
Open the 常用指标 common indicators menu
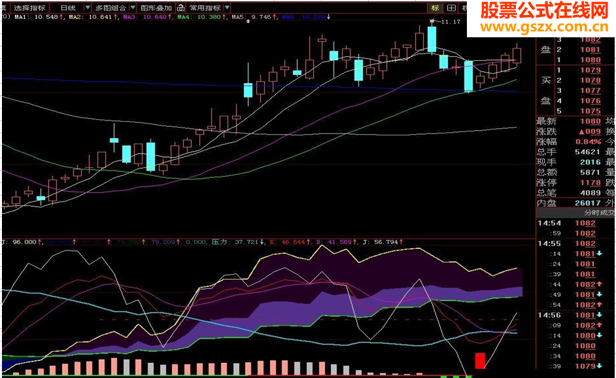[205, 8]
